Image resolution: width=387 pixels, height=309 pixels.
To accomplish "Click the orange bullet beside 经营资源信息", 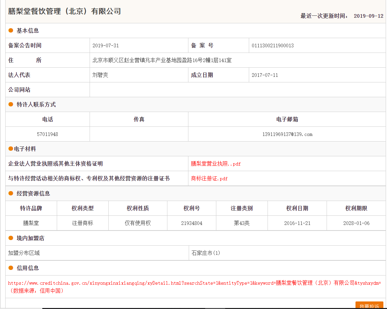I will pyautogui.click(x=11, y=193).
